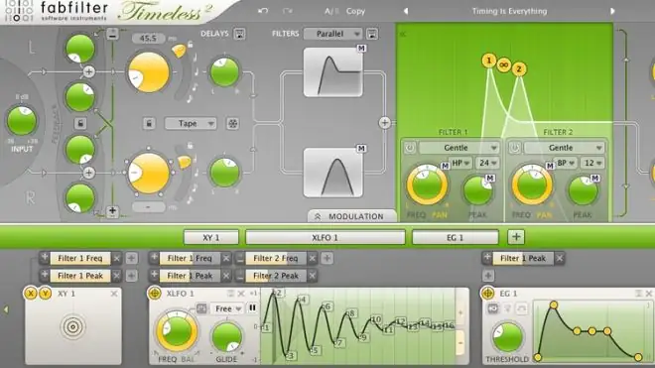Collapse the MODULATION section button
Image resolution: width=655 pixels, height=368 pixels.
[x=351, y=216]
